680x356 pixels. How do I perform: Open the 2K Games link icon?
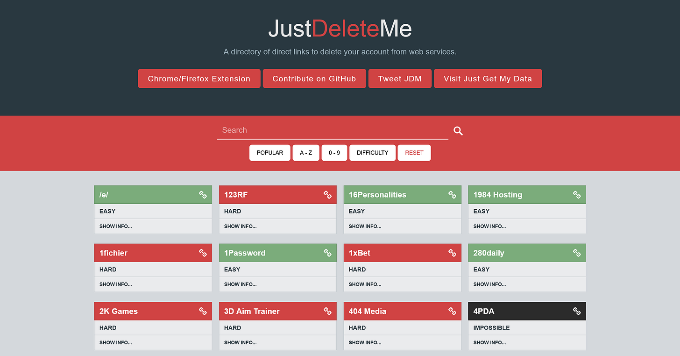(x=203, y=311)
